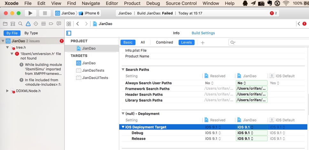Select the Issue navigator warning icon
309x150 pixels.
click(x=28, y=24)
